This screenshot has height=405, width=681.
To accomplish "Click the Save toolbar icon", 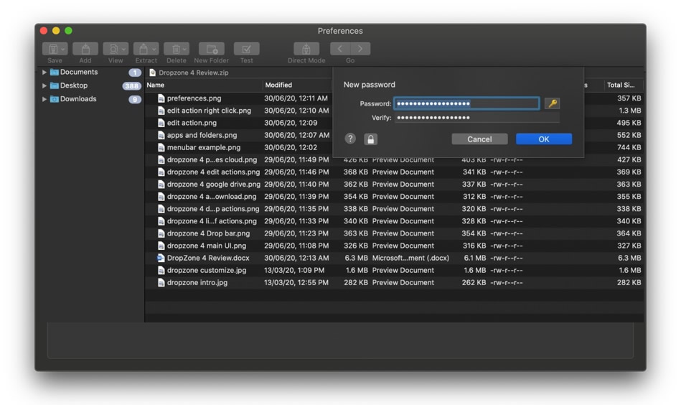I will [x=55, y=49].
